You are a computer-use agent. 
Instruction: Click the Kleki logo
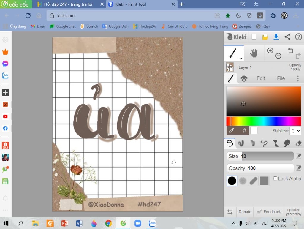(236, 37)
